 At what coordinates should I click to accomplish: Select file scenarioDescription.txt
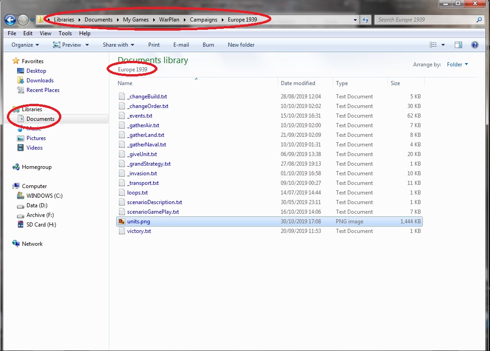154,202
